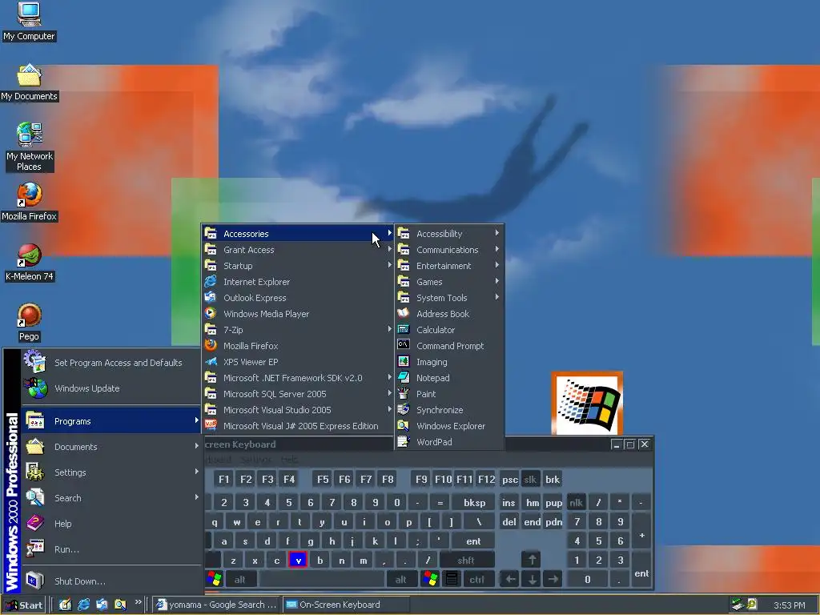Click the Windows Update globe icon
The image size is (820, 615).
[36, 388]
